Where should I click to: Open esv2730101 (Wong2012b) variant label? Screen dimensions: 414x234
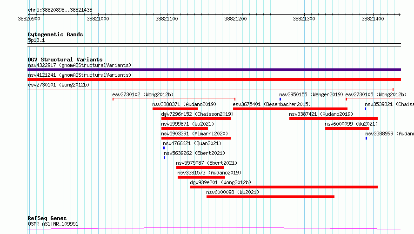click(59, 85)
